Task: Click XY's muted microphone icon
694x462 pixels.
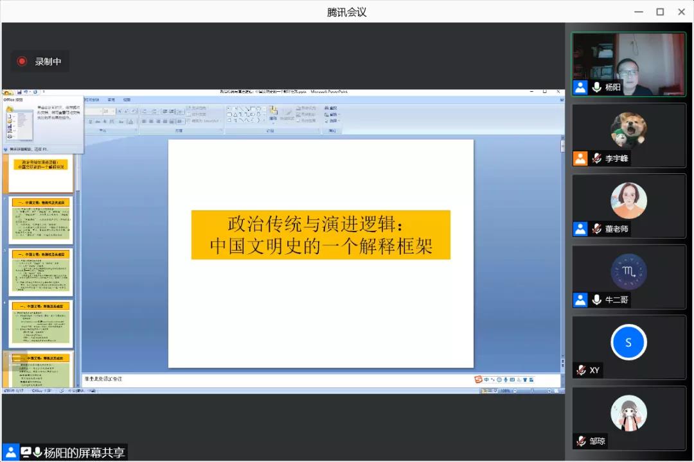Action: [581, 370]
